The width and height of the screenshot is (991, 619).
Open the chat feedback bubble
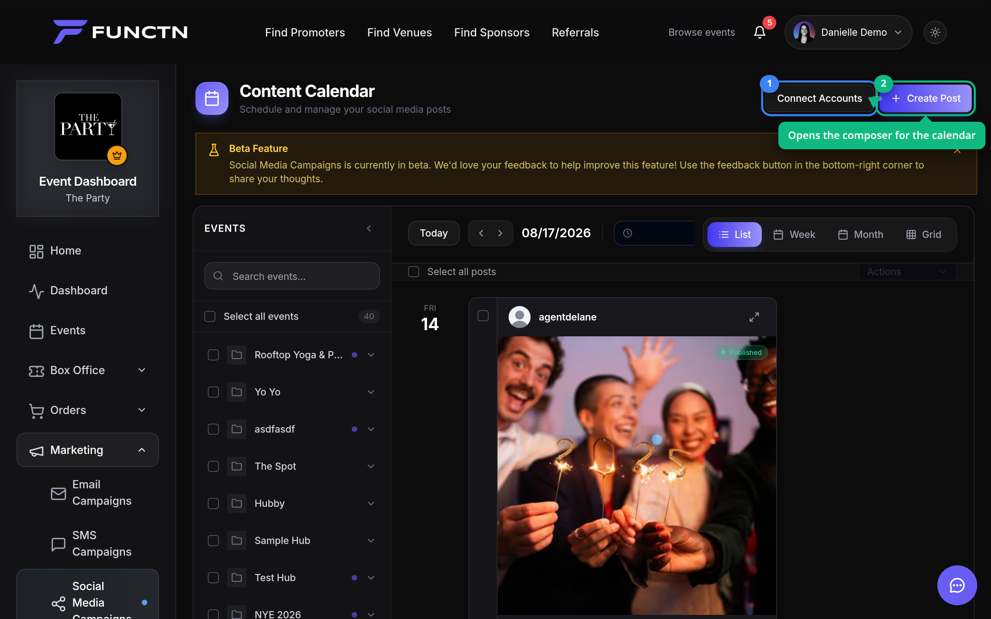[957, 585]
